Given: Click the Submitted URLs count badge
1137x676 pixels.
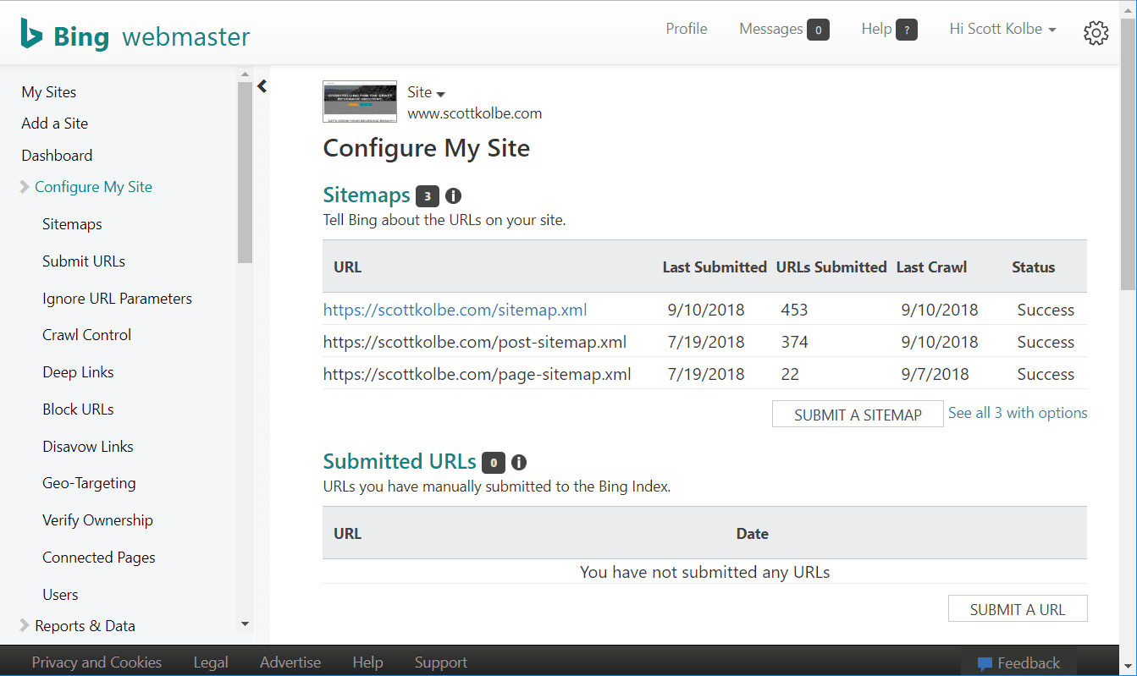Looking at the screenshot, I should pos(494,463).
